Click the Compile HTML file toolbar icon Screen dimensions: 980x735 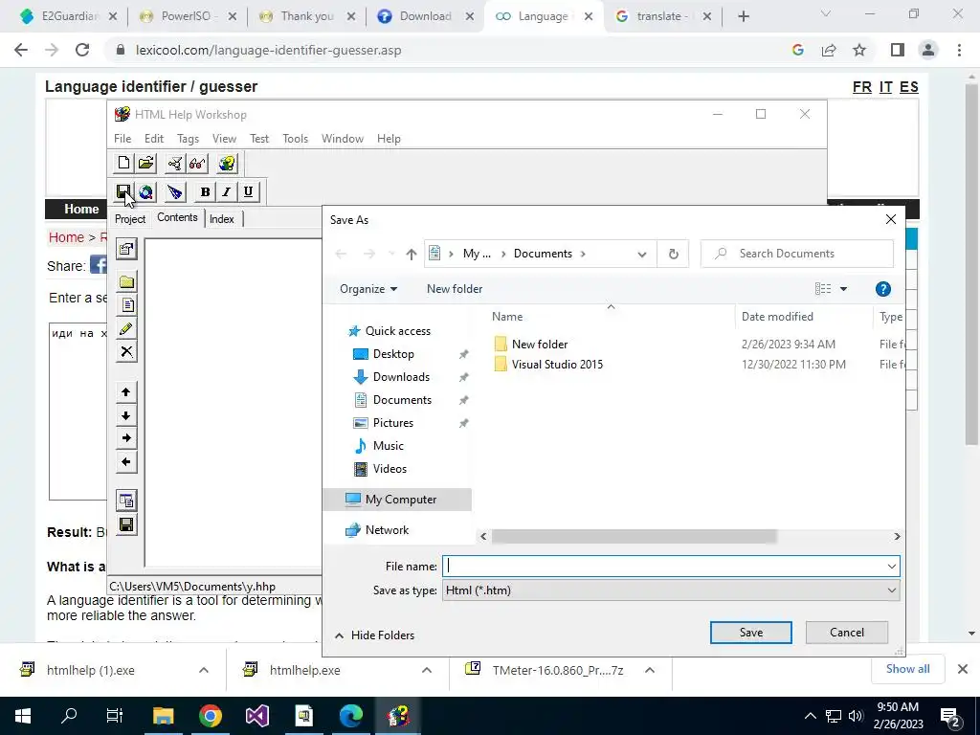click(175, 163)
